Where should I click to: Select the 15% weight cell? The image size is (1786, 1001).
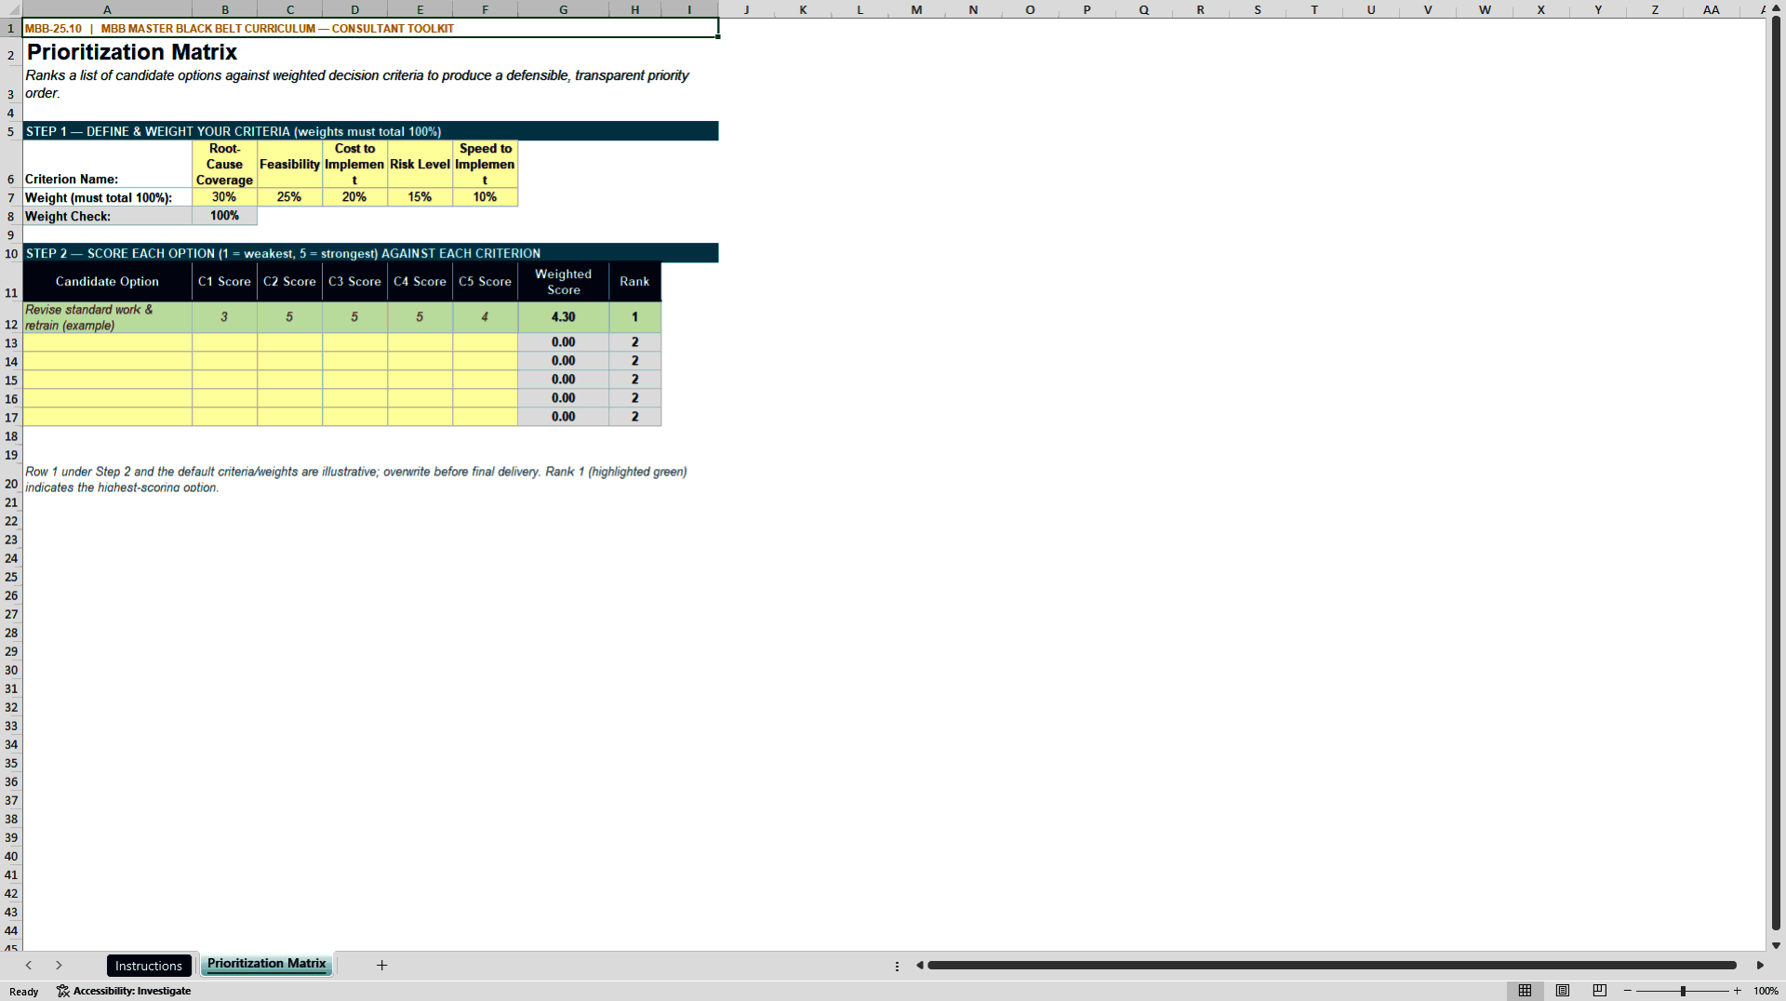click(420, 197)
